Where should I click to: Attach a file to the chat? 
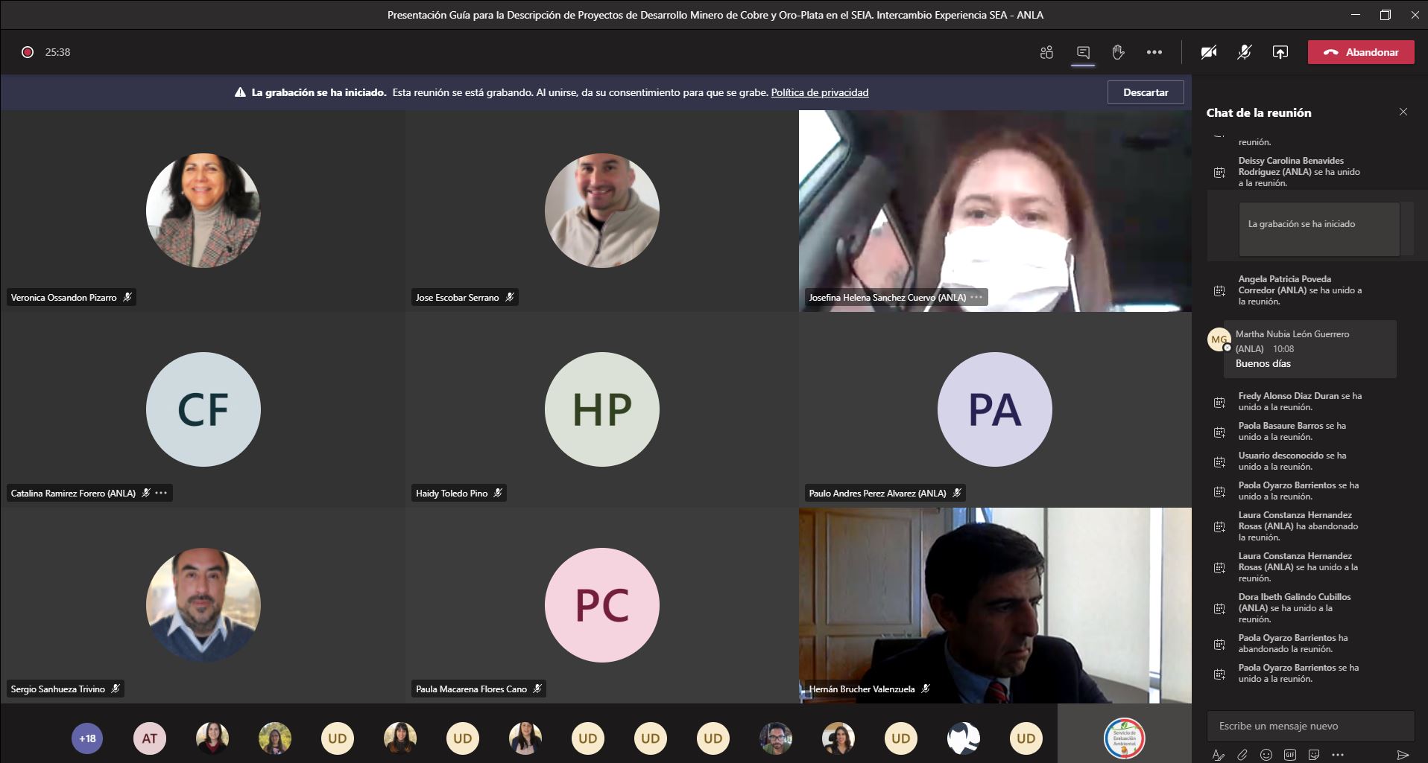click(x=1242, y=755)
